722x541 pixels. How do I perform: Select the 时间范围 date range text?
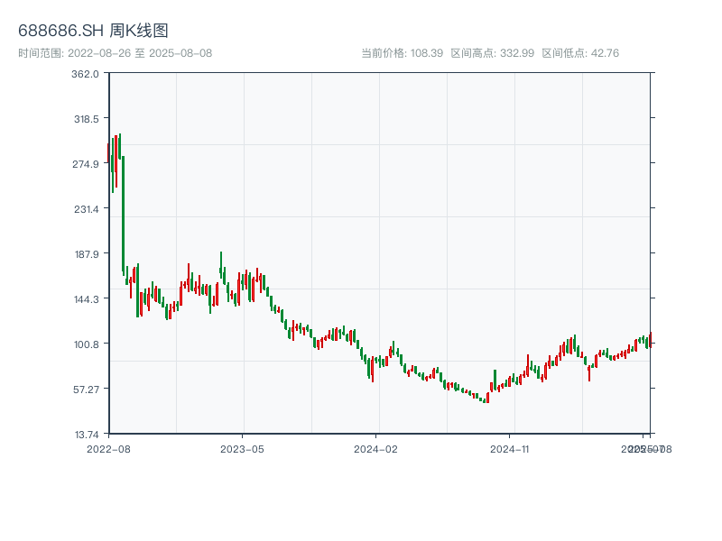[115, 53]
